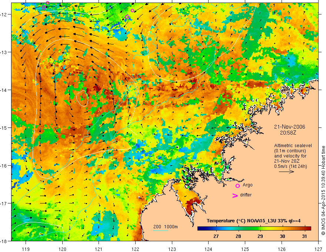The height and width of the screenshot is (252, 326).
Task: Click the 0.5m/s velocity scale arrow
Action: [286, 172]
